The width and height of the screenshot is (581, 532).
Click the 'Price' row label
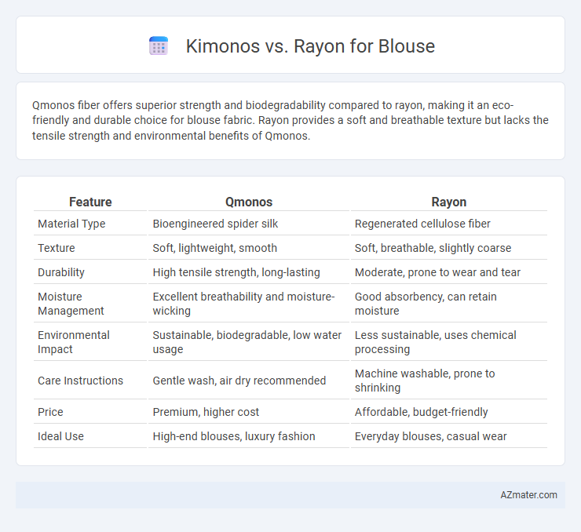50,412
